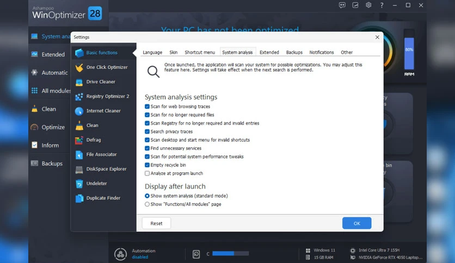Open main window gear settings icon
Screen dimensions: 455x263
tap(368, 5)
